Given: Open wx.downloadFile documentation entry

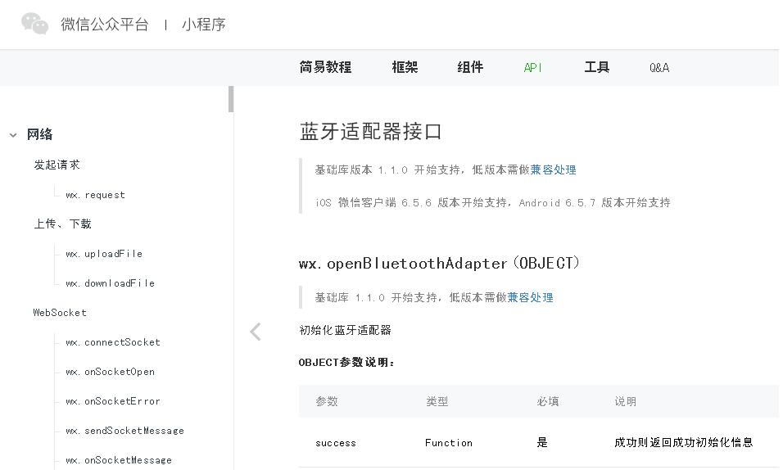Looking at the screenshot, I should point(110,283).
